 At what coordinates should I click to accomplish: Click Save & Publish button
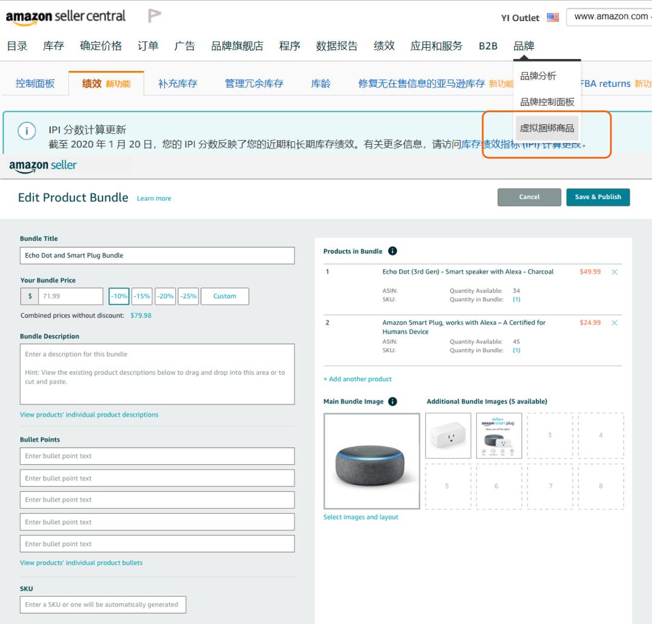tap(598, 197)
